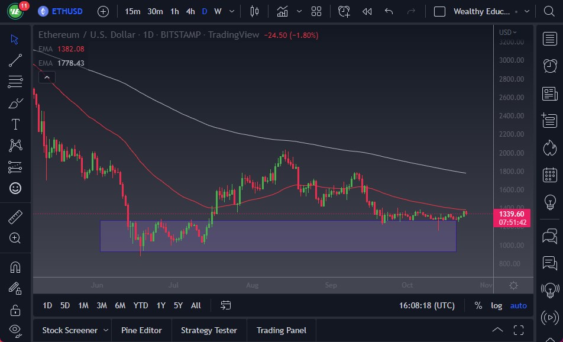Open the candle style dropdown arrow

click(x=299, y=11)
